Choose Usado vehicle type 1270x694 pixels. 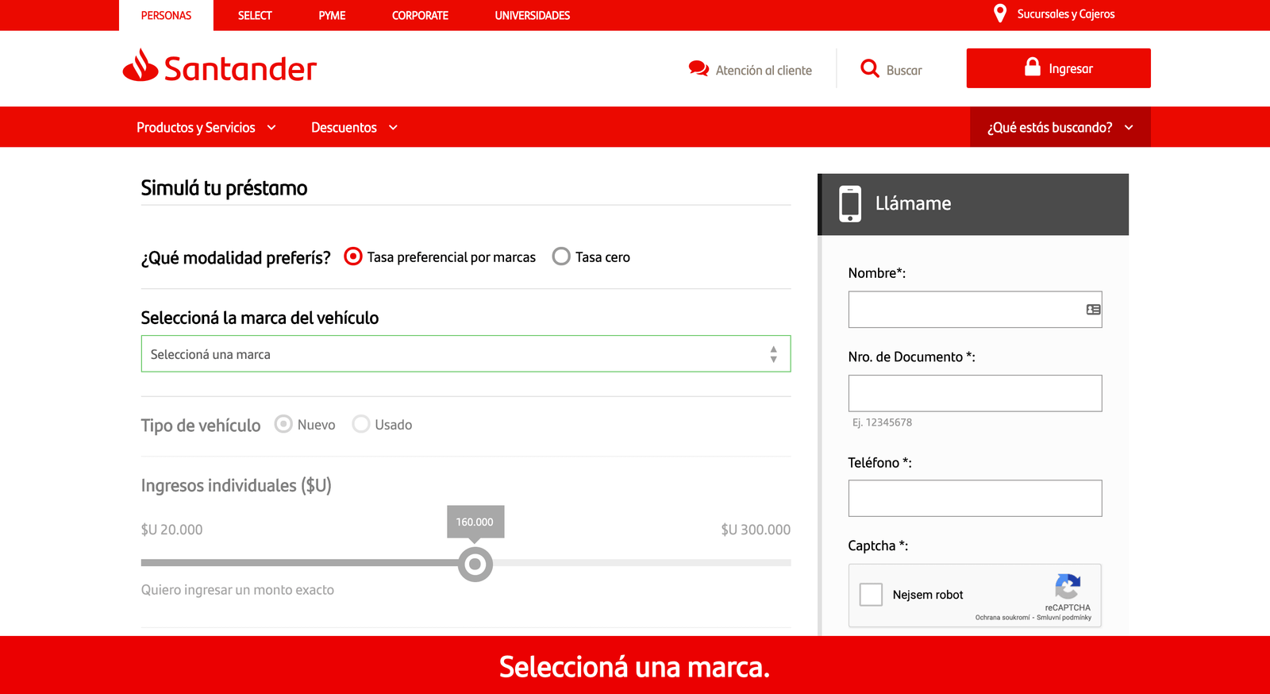[x=361, y=424]
